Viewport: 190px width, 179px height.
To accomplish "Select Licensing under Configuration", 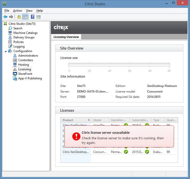I will (24, 69).
